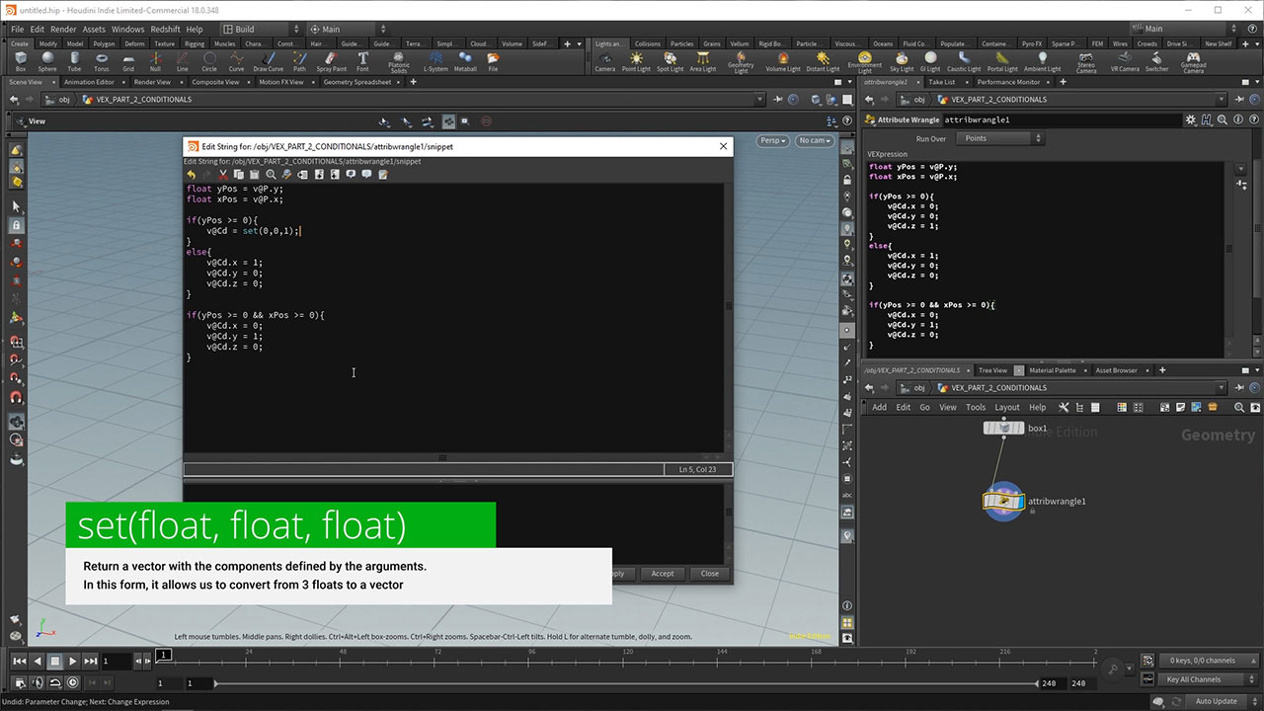Open the Run Over Points dropdown
Image resolution: width=1264 pixels, height=711 pixels.
tap(997, 138)
